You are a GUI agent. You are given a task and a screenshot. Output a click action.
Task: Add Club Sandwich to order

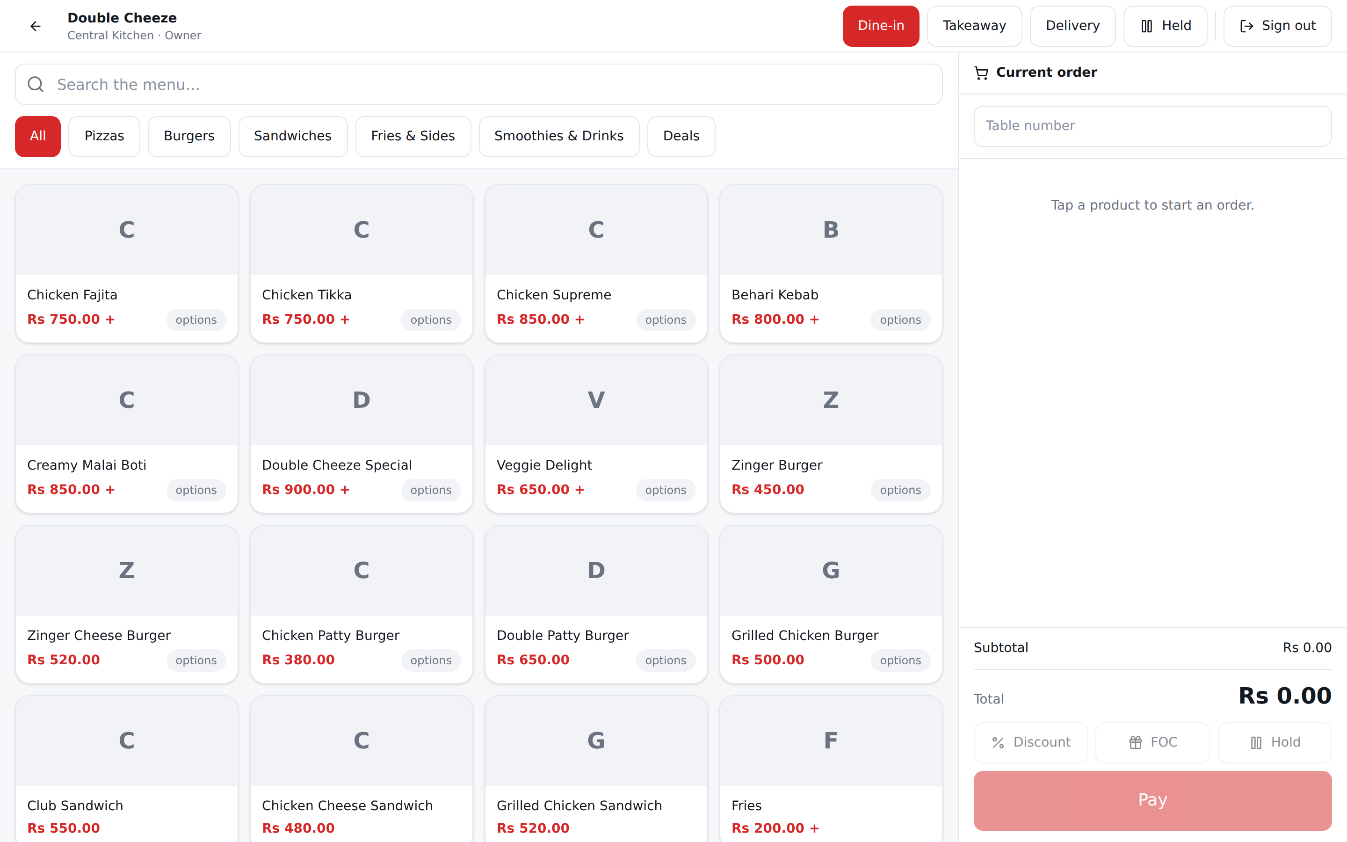pyautogui.click(x=127, y=769)
